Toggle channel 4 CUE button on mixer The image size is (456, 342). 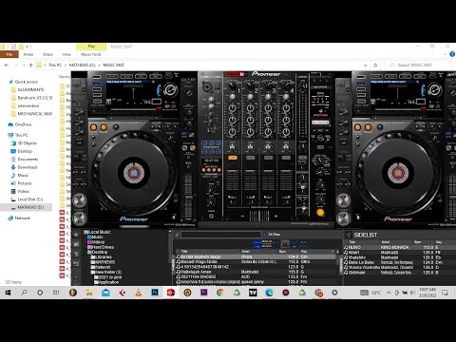click(286, 158)
